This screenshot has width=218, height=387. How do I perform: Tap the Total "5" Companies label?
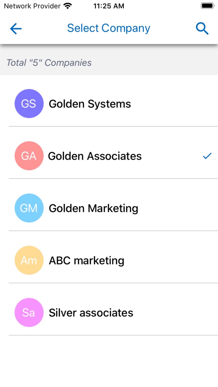coord(49,63)
